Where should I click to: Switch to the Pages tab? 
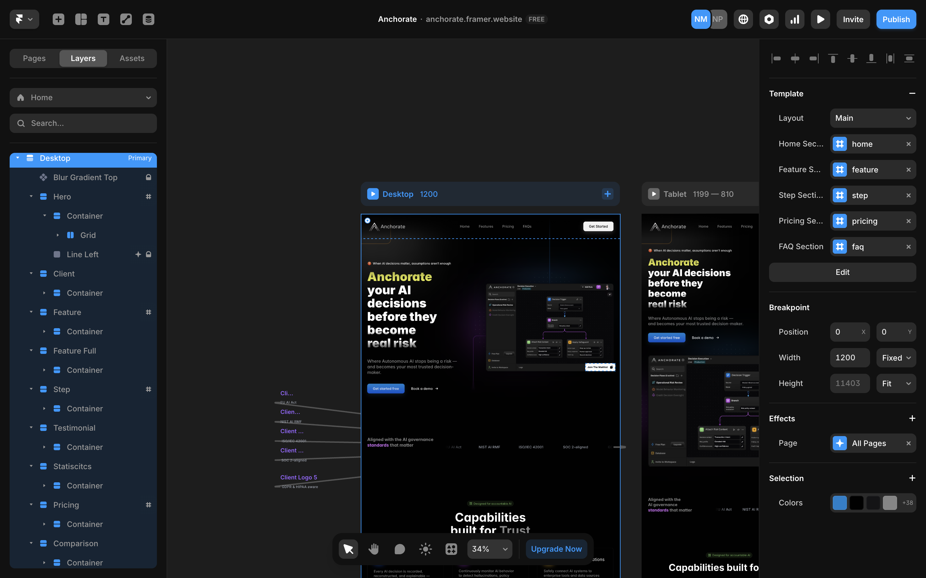point(34,58)
